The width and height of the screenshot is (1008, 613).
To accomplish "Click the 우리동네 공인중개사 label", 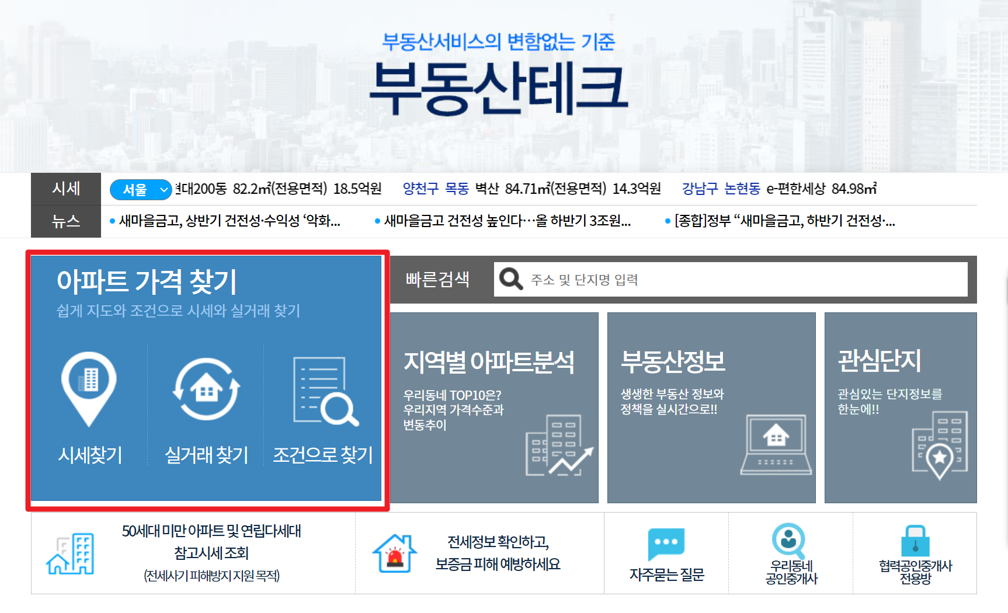I will [791, 572].
